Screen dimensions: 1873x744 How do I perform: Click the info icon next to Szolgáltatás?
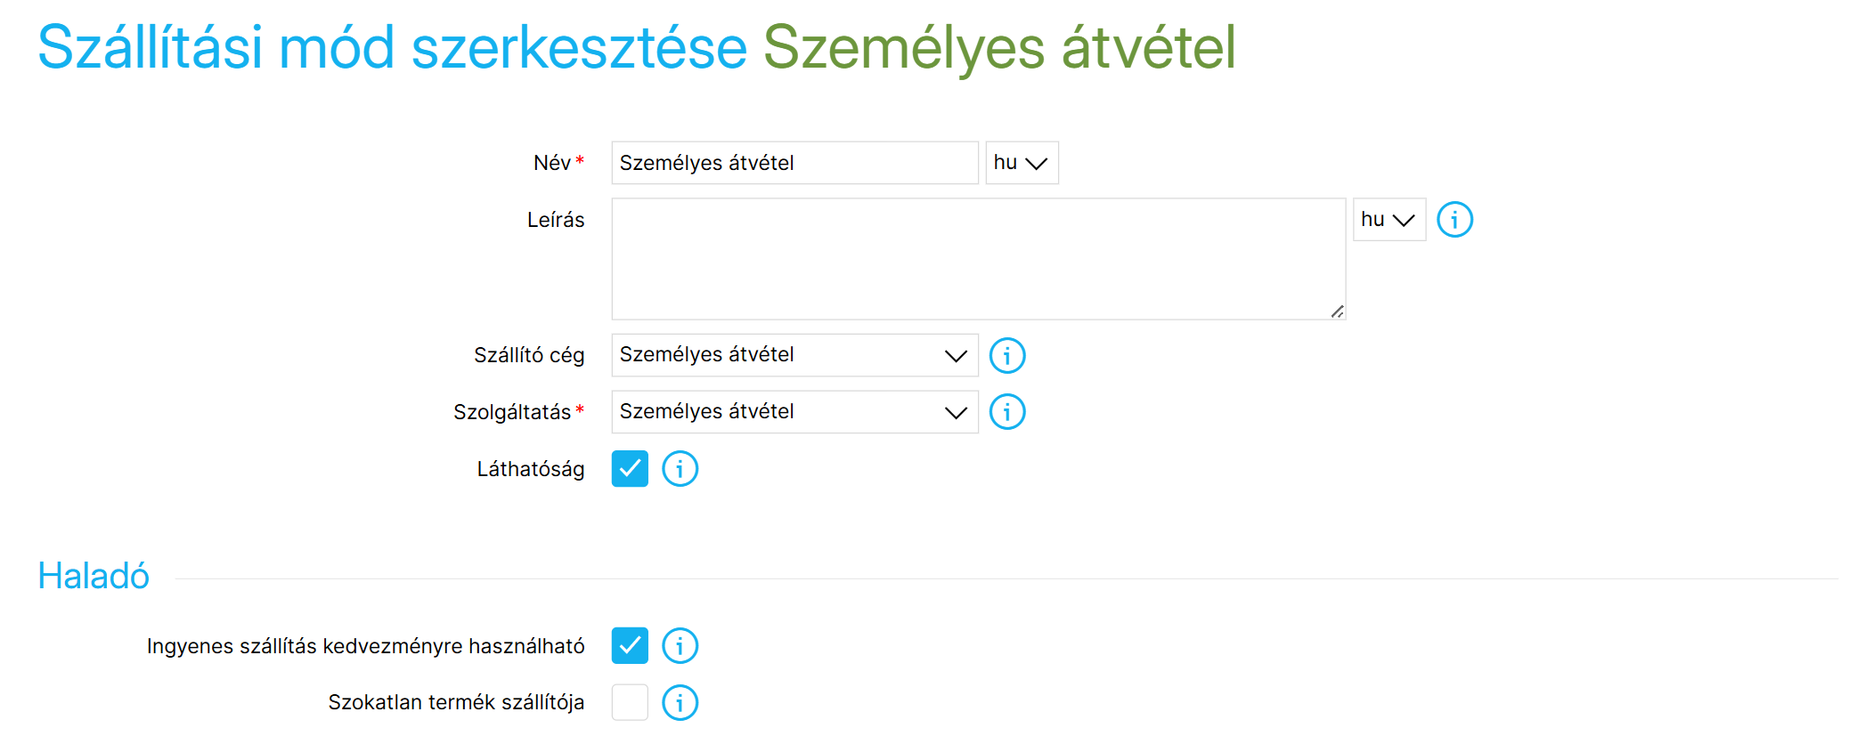[1007, 412]
